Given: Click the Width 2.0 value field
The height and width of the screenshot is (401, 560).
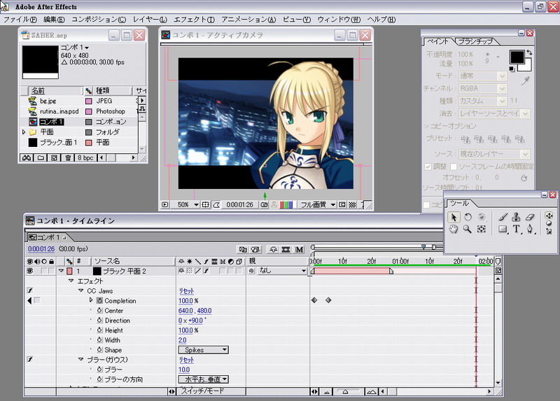Looking at the screenshot, I should click(183, 340).
